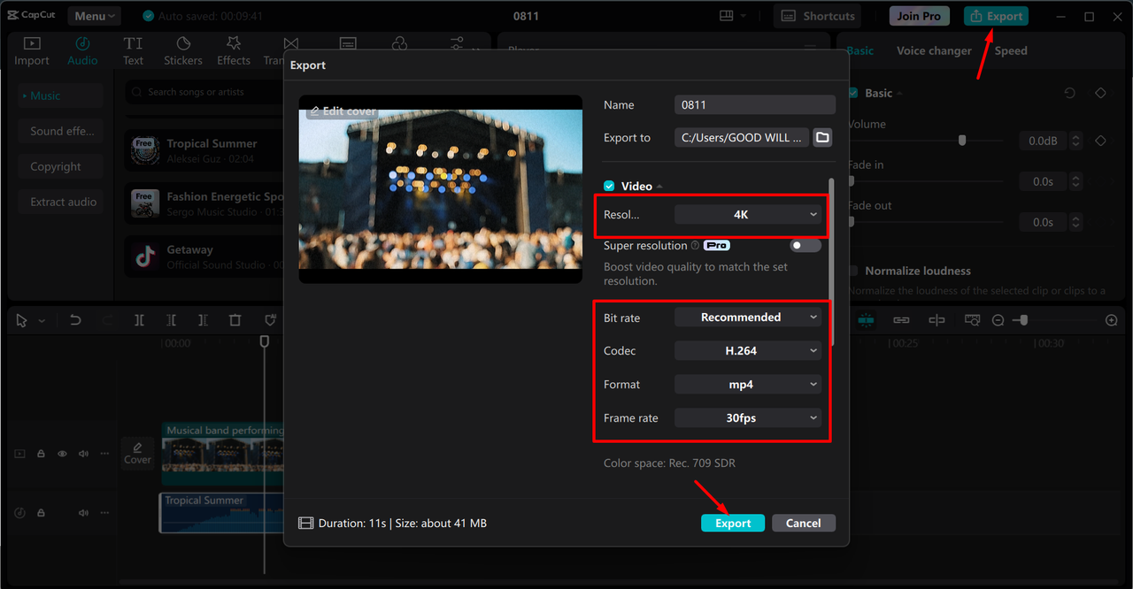Open video track more options (three dots)

tap(104, 454)
